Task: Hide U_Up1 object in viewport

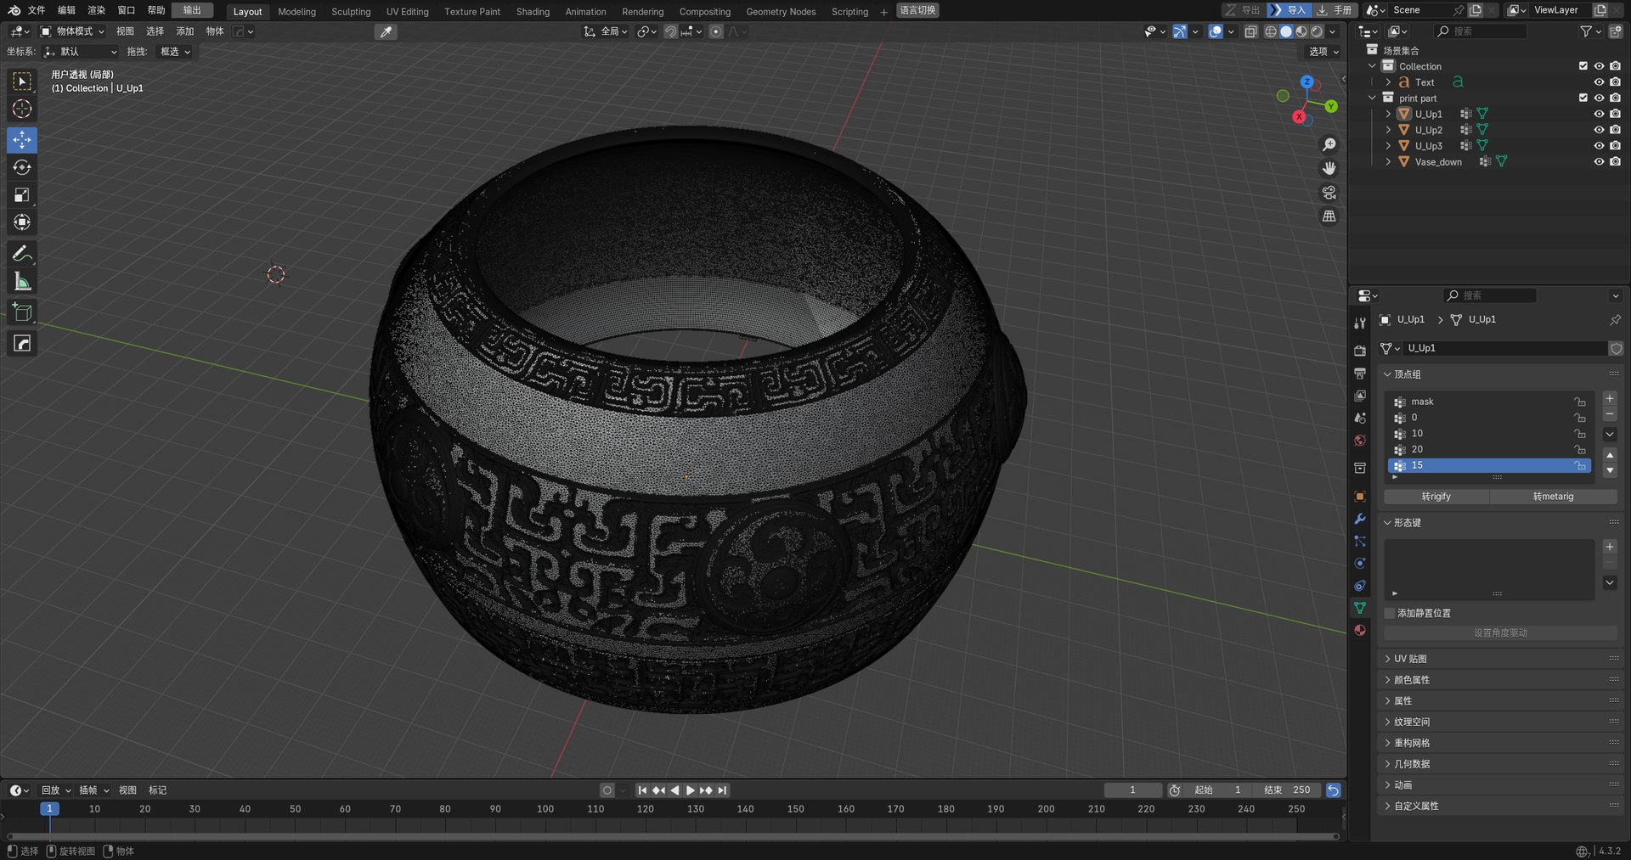Action: pyautogui.click(x=1599, y=114)
